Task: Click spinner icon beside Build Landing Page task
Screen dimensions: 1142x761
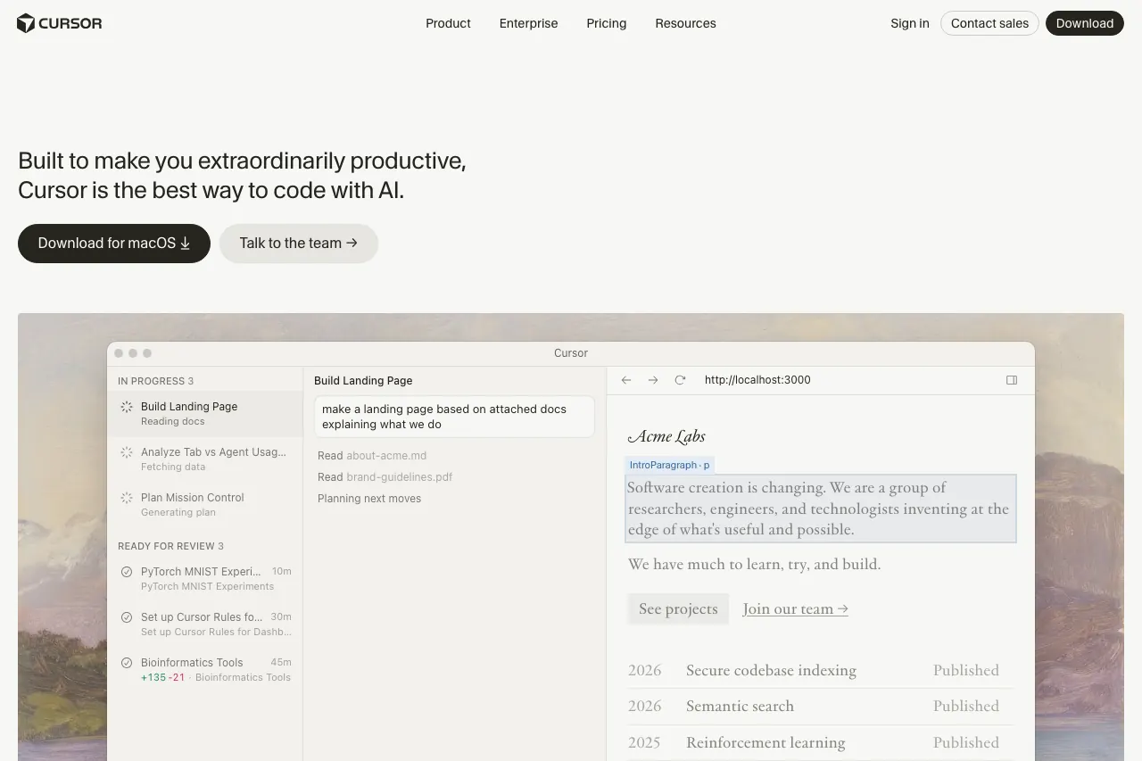Action: click(127, 407)
